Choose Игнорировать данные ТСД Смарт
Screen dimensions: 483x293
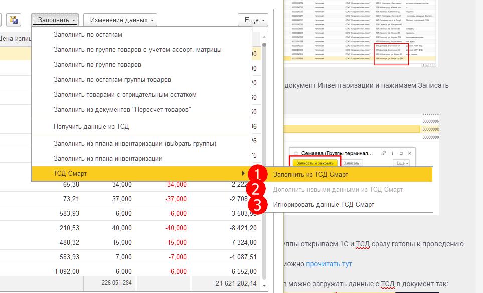[324, 204]
